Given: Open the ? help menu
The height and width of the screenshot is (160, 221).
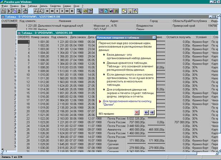Looking at the screenshot, I should (x=83, y=6).
